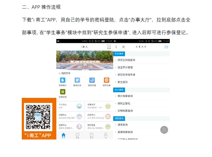The image size is (212, 157).
Task: Select the notes edit tab in bottom bar
Action: (92, 136)
